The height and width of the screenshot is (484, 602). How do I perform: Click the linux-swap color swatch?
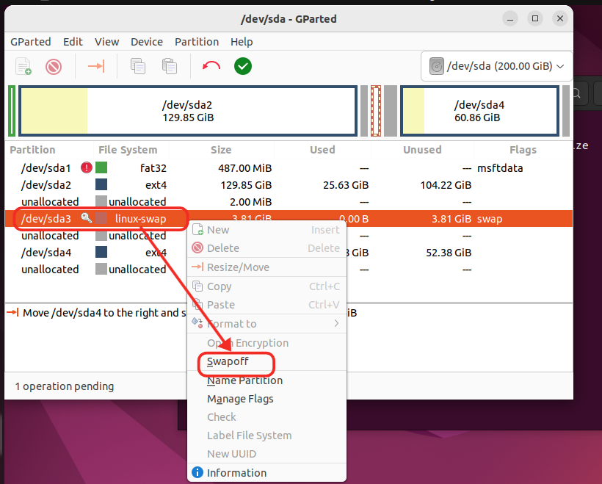(101, 218)
